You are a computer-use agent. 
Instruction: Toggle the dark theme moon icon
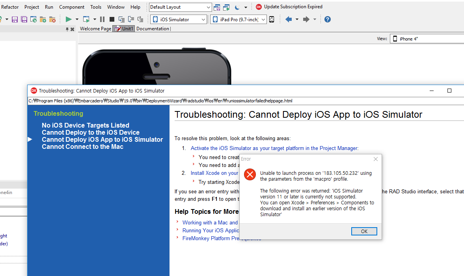pyautogui.click(x=237, y=7)
